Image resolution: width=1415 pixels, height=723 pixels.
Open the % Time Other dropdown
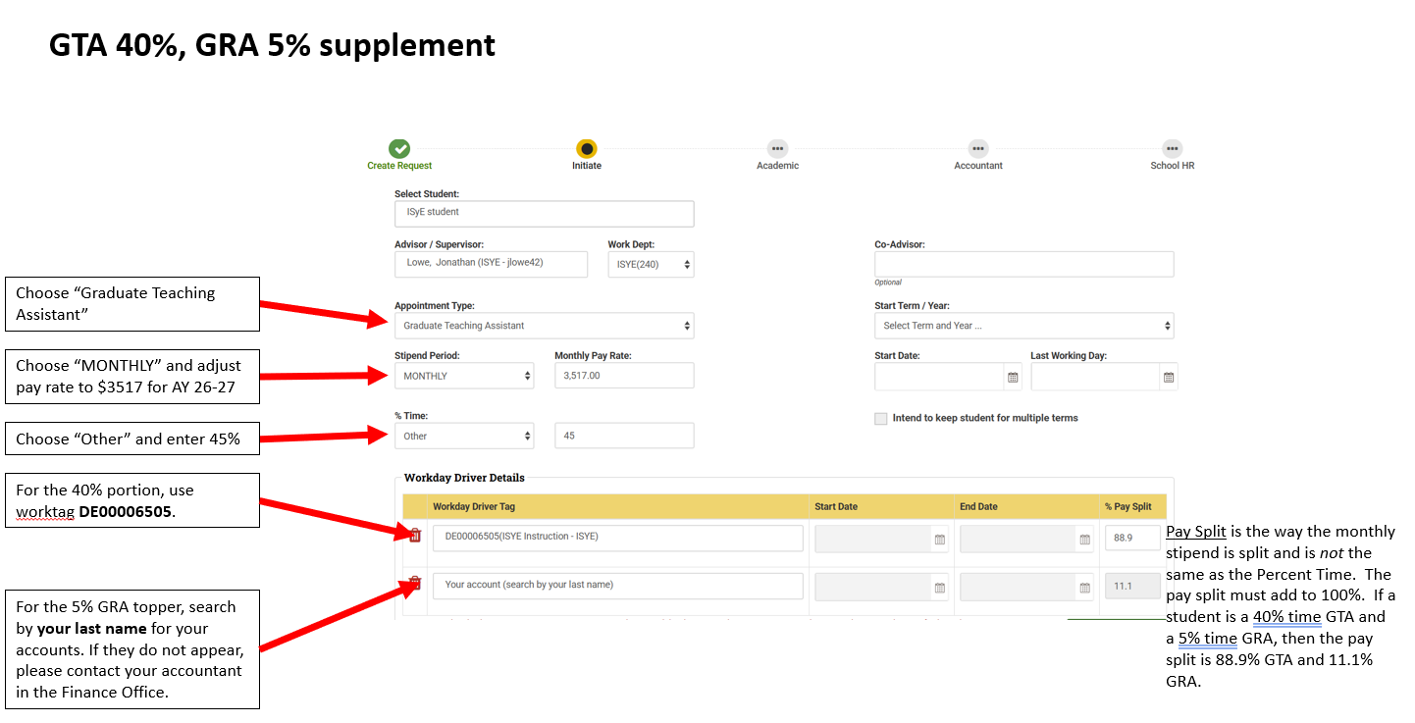pos(464,437)
